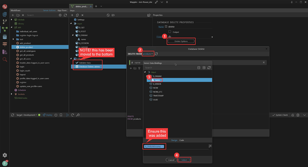
Task: Select the get_all_products workflow
Action: pyautogui.click(x=27, y=55)
